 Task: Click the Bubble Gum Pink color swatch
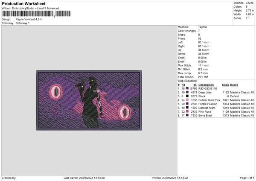coord(187,100)
